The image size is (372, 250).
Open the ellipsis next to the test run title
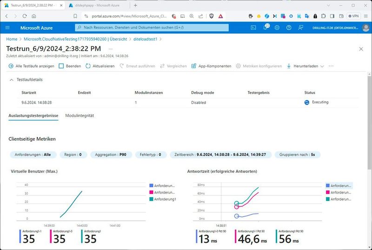point(110,49)
